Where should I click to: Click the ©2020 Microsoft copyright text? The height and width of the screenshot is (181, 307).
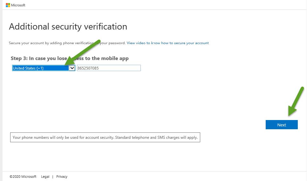(x=23, y=177)
